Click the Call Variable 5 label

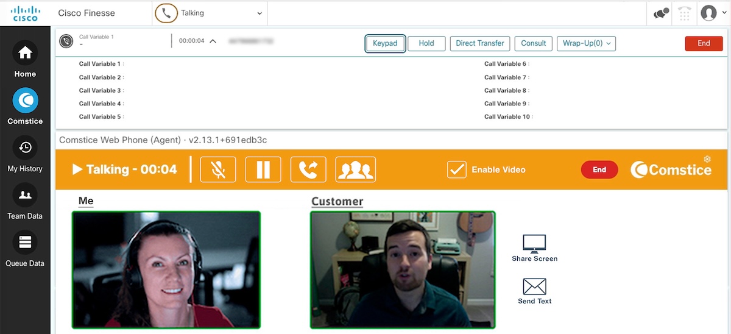coord(100,116)
